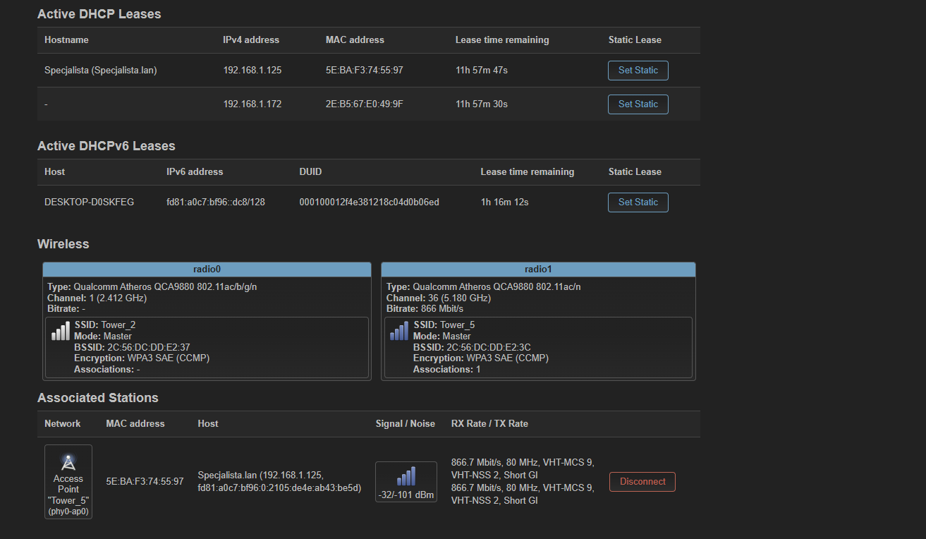
Task: Set static lease for DESKTOP-D0SKFEG
Action: point(638,202)
